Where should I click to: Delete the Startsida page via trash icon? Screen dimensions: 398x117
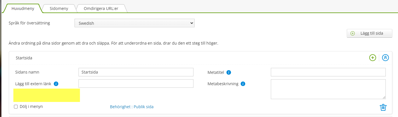pos(383,107)
